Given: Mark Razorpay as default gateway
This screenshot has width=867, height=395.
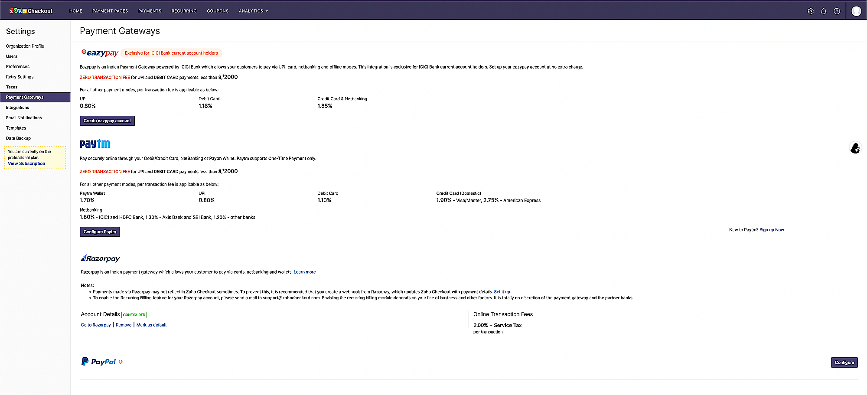Looking at the screenshot, I should (151, 325).
